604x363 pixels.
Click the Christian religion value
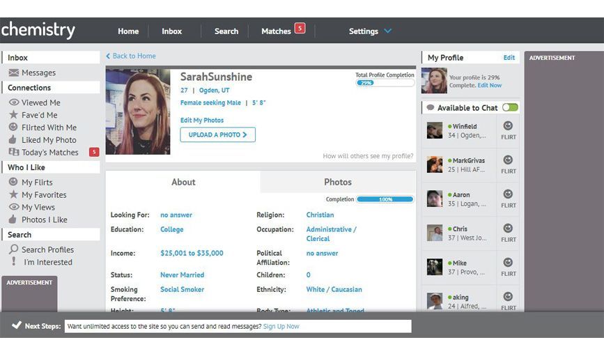[320, 215]
